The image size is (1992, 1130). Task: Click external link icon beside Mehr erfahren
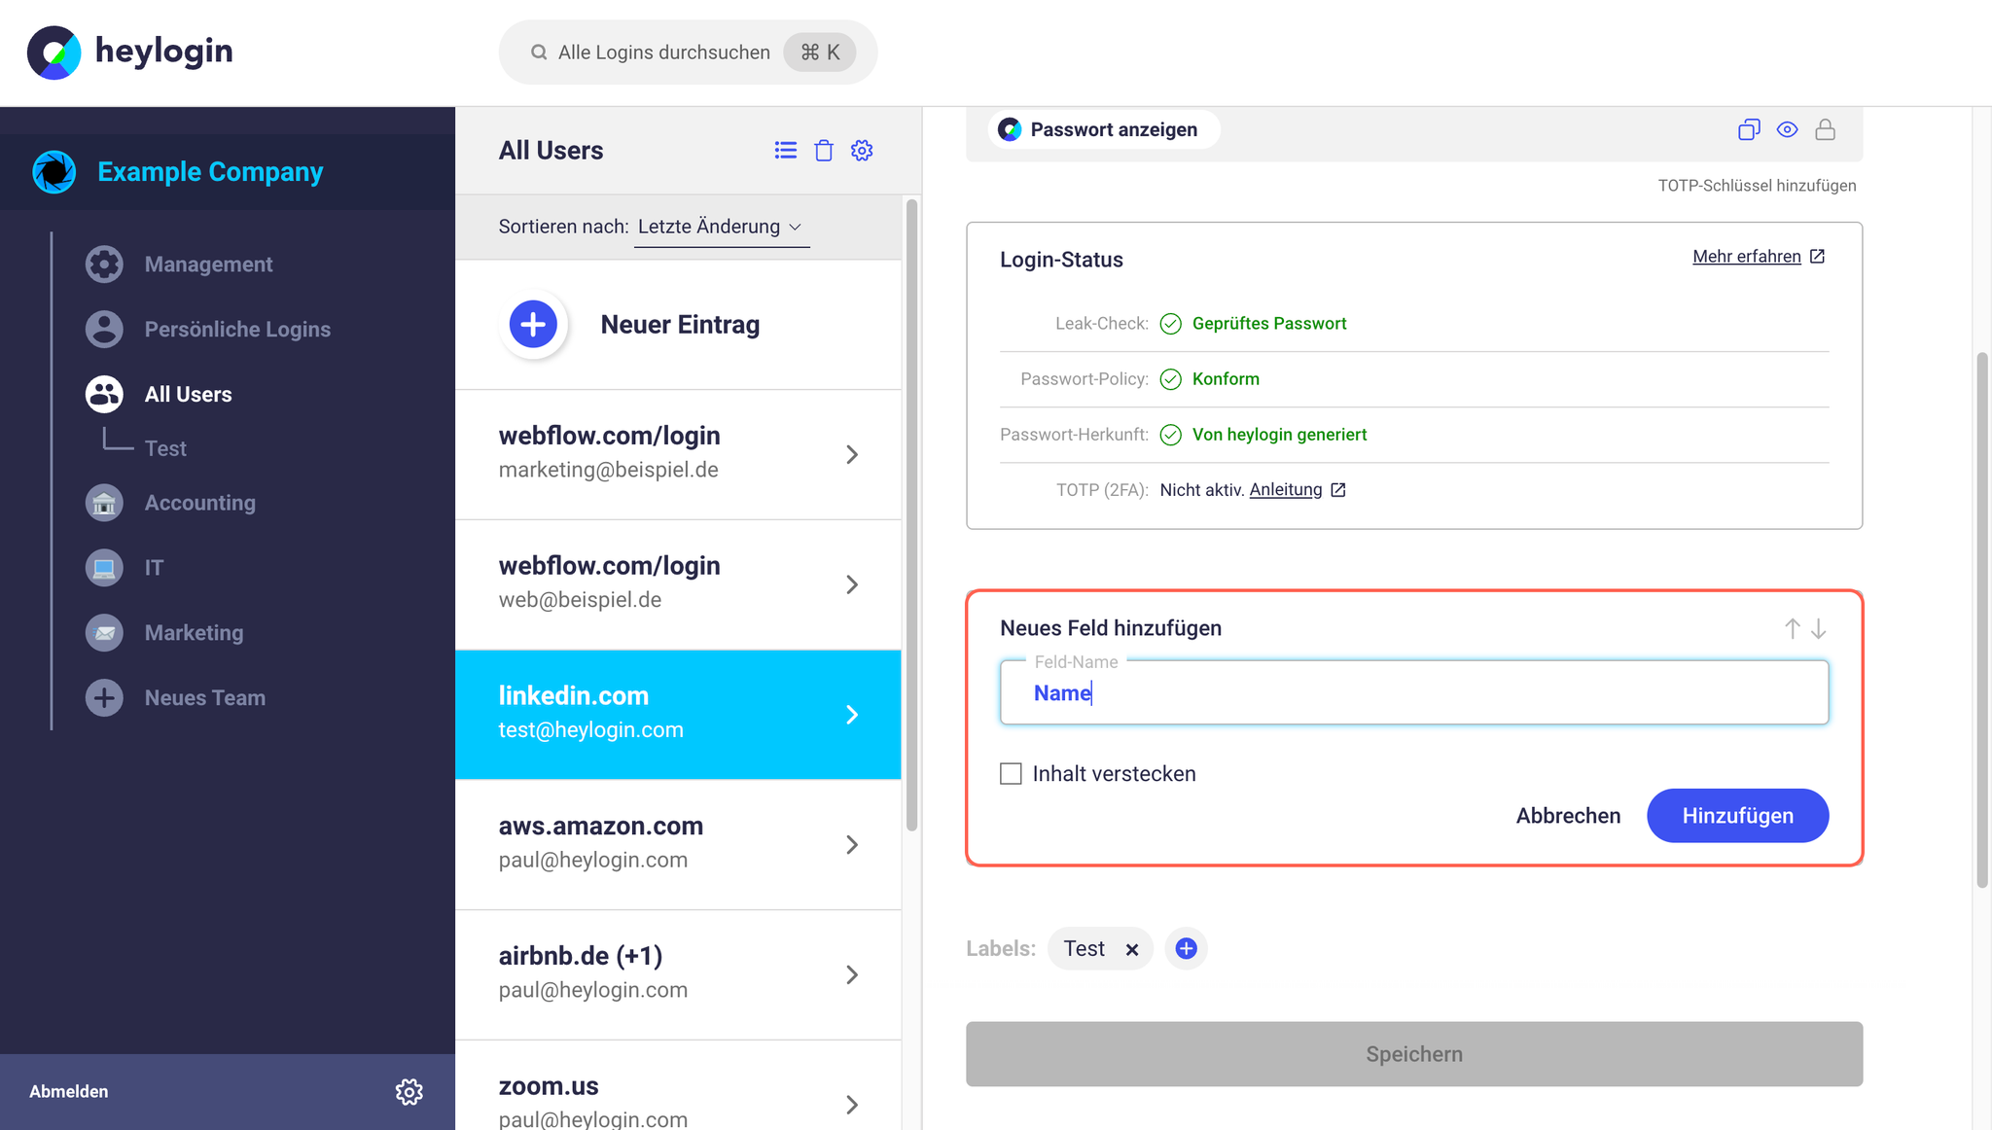pos(1817,256)
